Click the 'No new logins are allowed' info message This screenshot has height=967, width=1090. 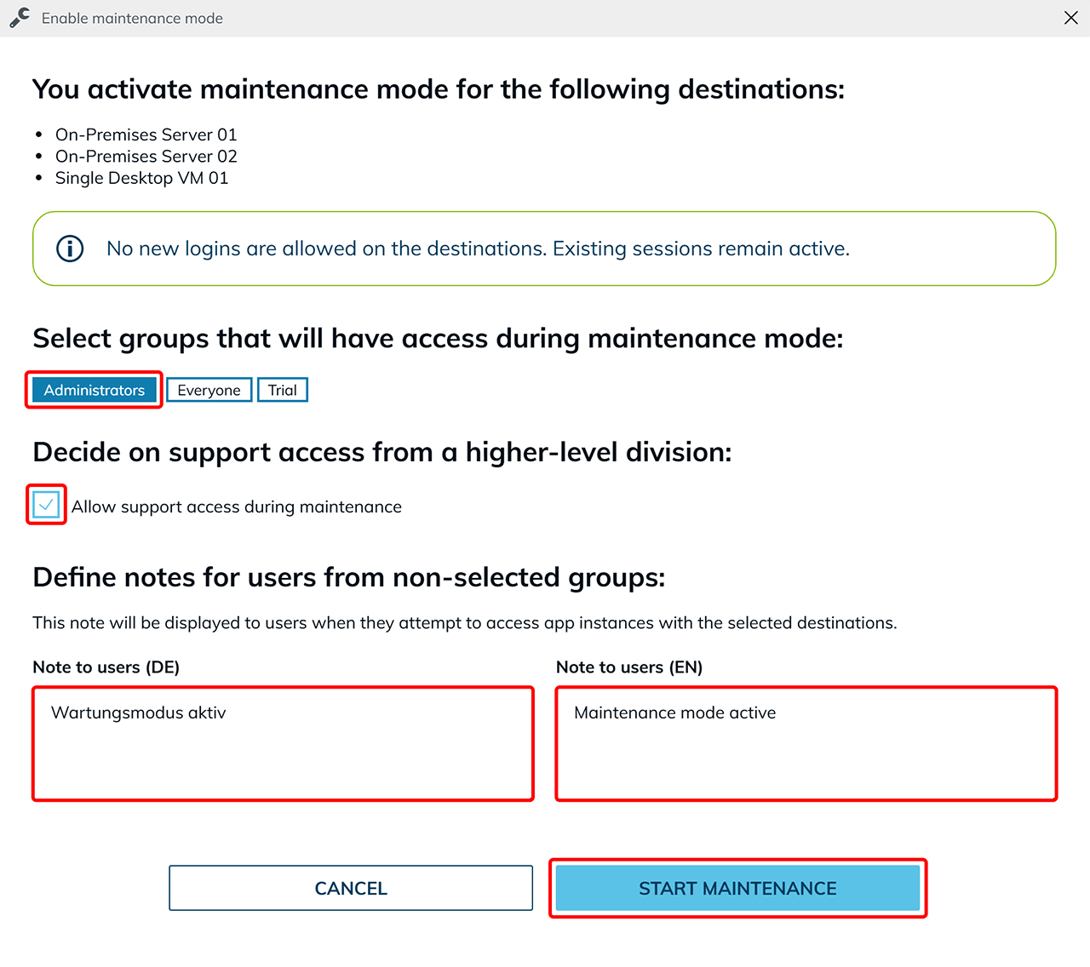tap(478, 249)
